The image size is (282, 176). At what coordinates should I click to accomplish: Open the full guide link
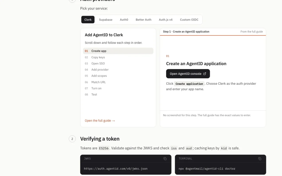(100, 121)
